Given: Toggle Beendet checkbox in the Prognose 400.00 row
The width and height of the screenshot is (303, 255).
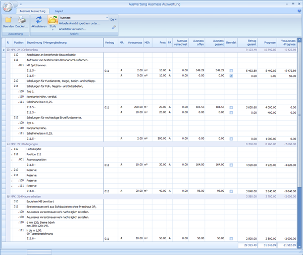Looking at the screenshot, I should 231,112.
